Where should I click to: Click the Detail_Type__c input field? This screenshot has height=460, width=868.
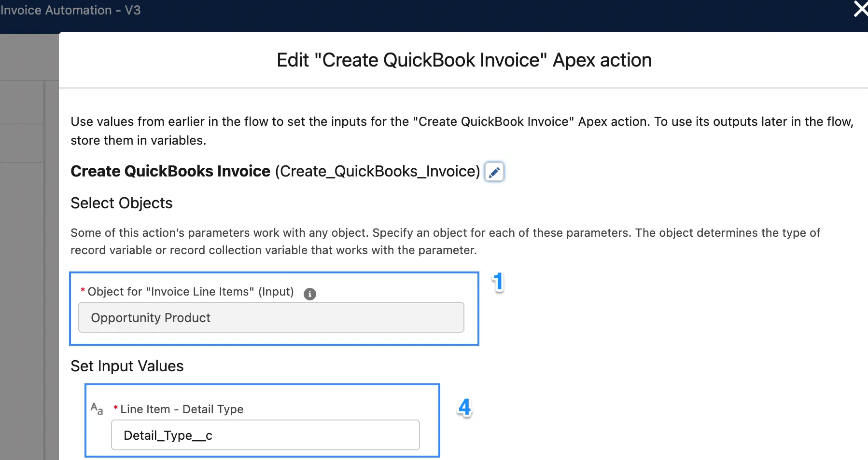pos(266,435)
